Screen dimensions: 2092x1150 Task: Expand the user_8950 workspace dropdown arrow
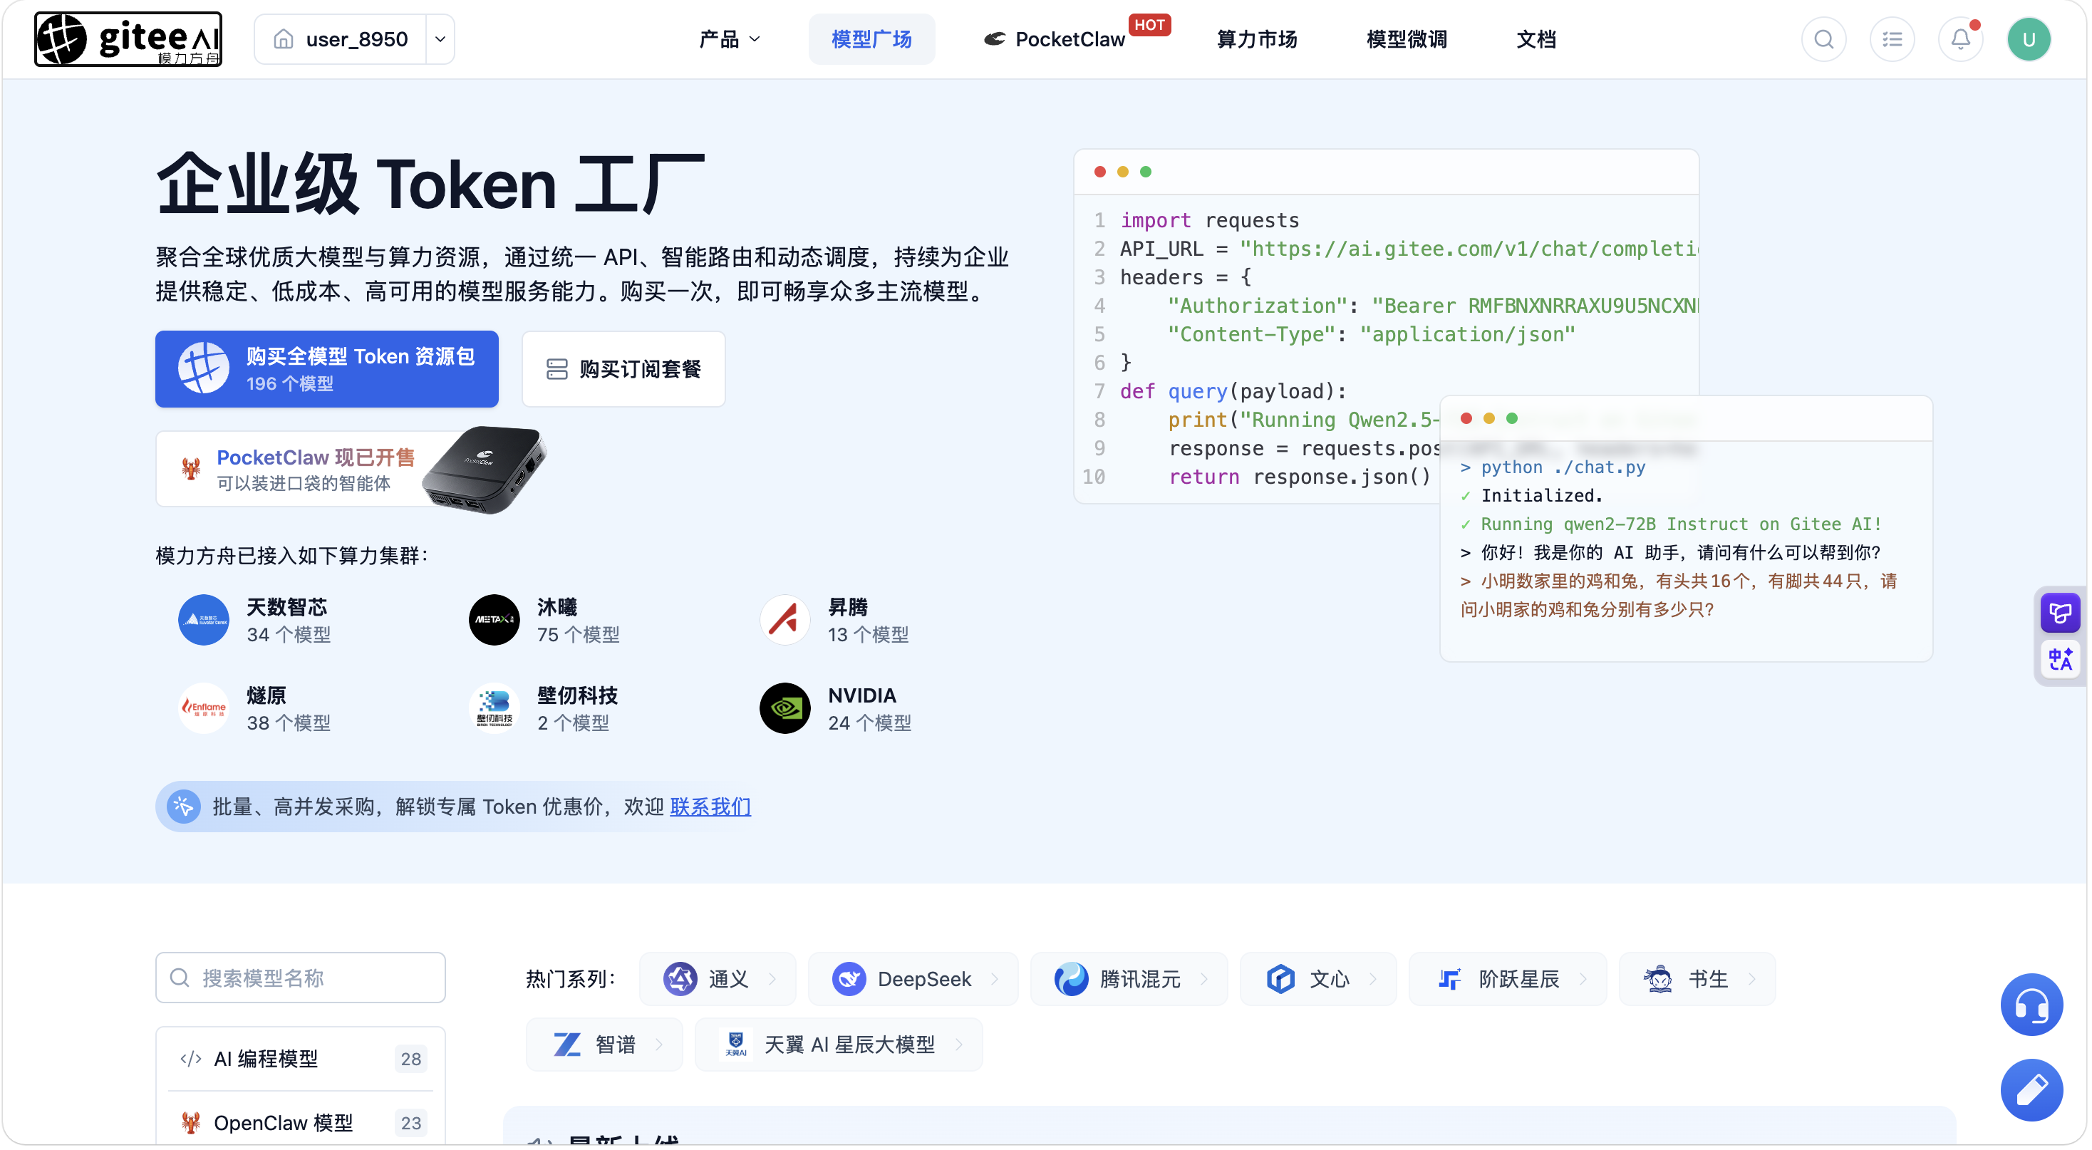tap(440, 39)
